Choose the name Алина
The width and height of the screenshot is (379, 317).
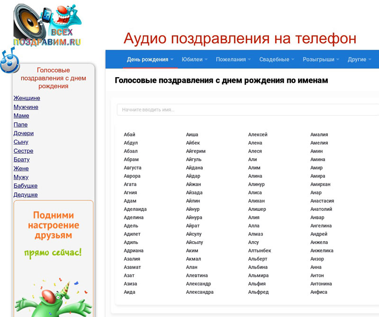pyautogui.click(x=255, y=176)
